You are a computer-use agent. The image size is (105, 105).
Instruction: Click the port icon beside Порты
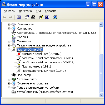(14, 50)
